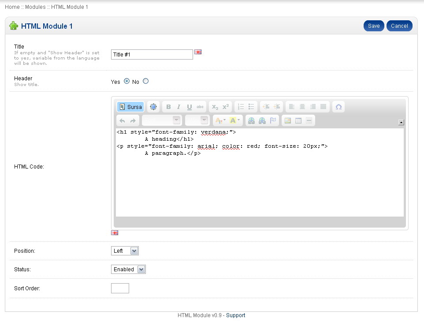
Task: Select No for Header
Action: 145,81
